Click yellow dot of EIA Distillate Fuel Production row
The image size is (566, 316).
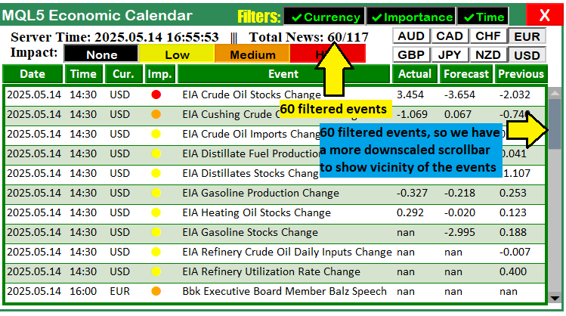click(156, 153)
